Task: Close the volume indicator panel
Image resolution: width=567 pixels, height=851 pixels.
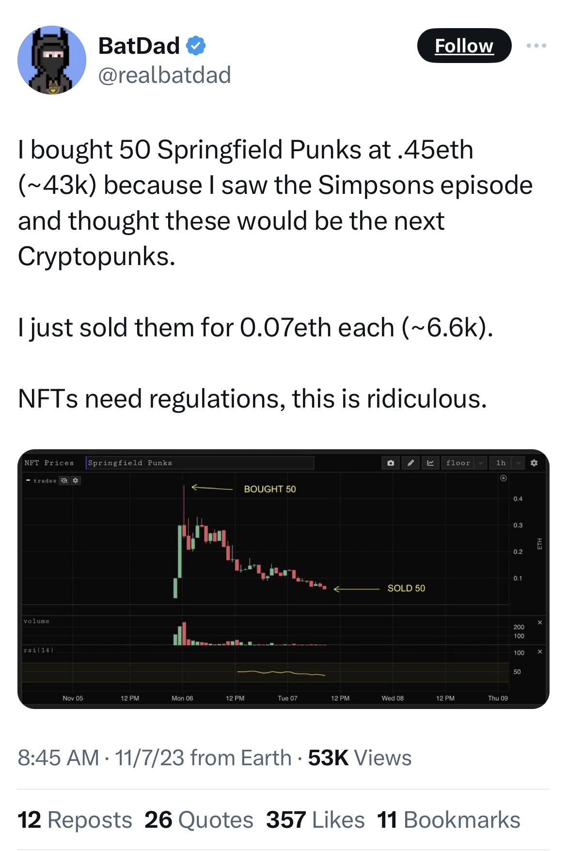Action: pyautogui.click(x=539, y=622)
